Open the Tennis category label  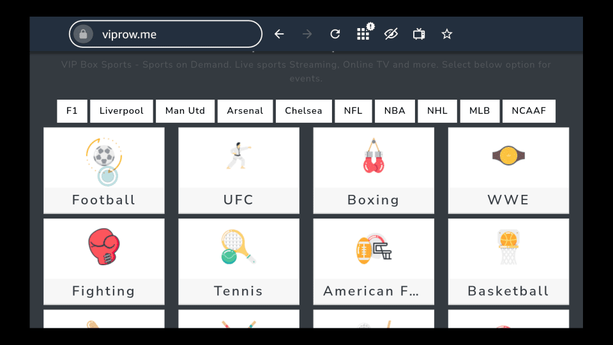point(238,291)
